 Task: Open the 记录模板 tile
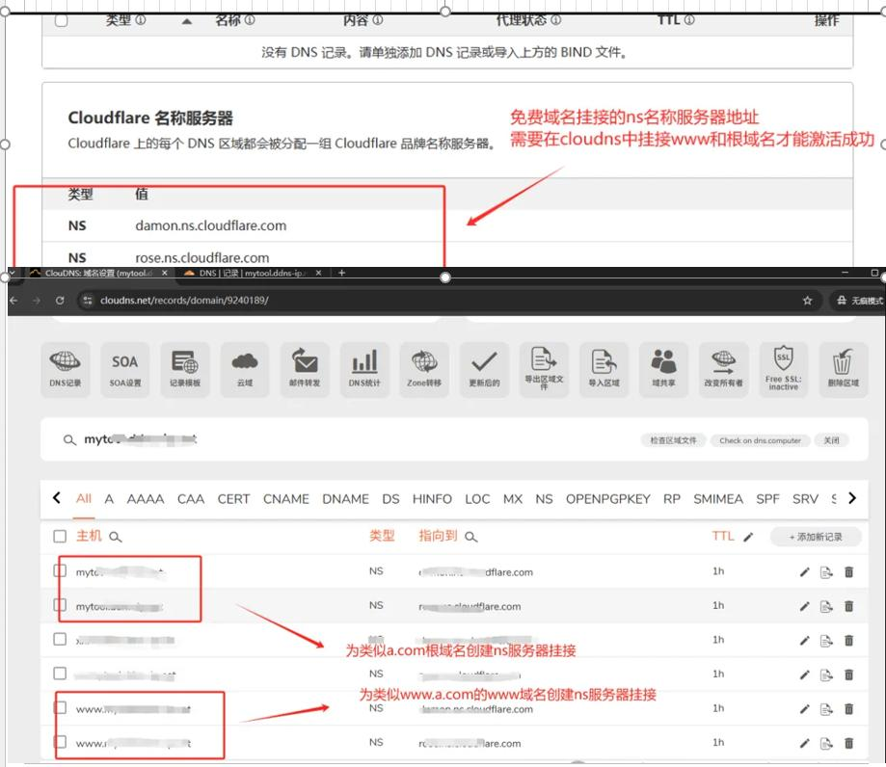coord(185,369)
